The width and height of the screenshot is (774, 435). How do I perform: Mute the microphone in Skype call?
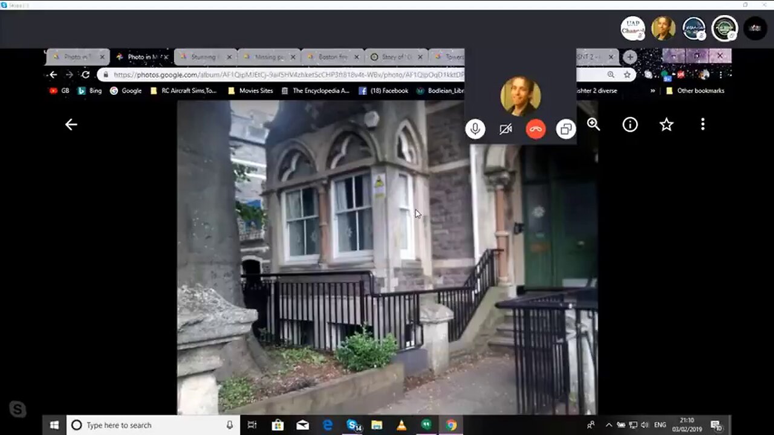[x=475, y=129]
